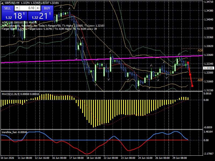The image size is (215, 161).
Task: Click the 11 Jun 08:00 time label
Action: click(x=25, y=158)
